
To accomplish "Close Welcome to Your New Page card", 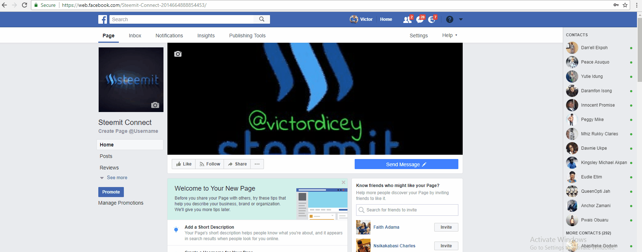I will (344, 182).
